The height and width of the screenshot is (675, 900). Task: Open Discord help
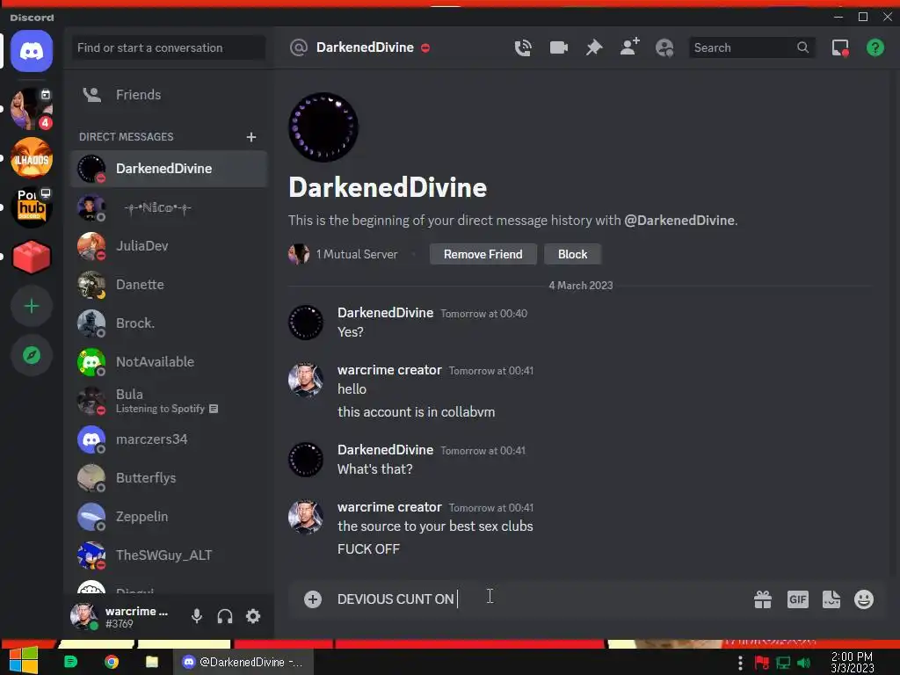click(875, 47)
